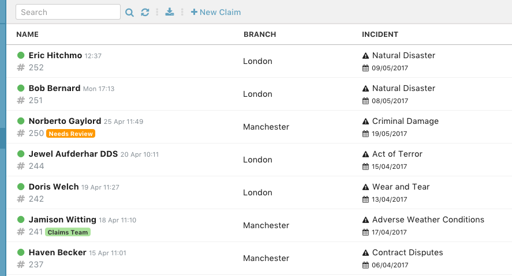Click calendar icon beside 13/04/2017

point(366,199)
